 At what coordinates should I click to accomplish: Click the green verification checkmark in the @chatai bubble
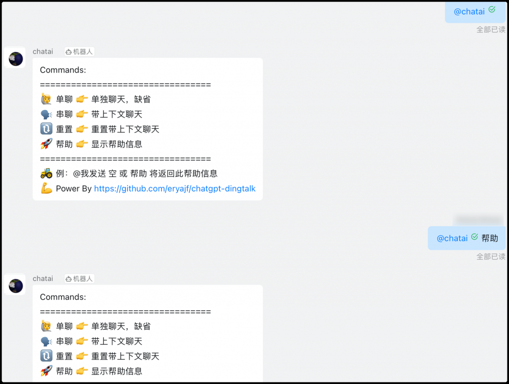click(x=491, y=9)
